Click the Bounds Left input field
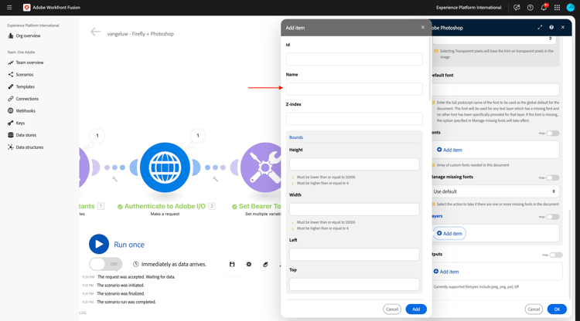 (x=354, y=254)
